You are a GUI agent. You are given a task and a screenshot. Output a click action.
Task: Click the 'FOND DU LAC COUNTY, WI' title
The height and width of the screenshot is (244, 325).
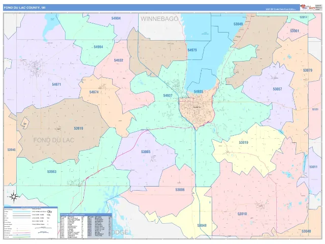pos(24,8)
